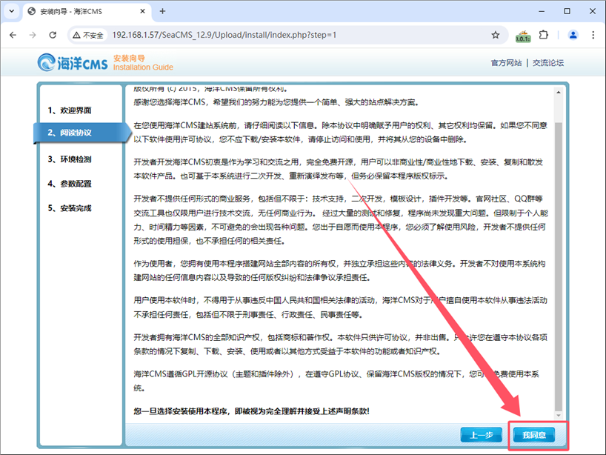This screenshot has height=455, width=606.
Task: Open the Chrome profile avatar
Action: tap(573, 35)
